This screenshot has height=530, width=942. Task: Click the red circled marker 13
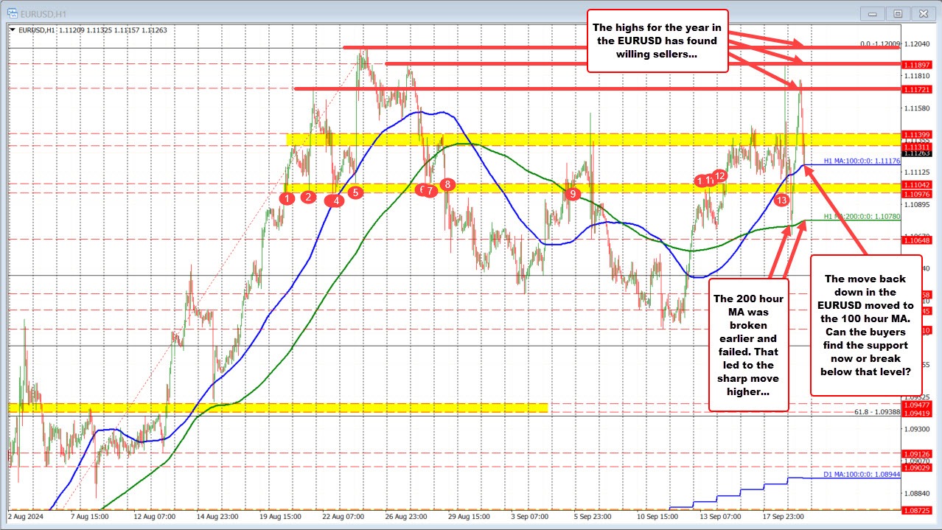point(782,200)
